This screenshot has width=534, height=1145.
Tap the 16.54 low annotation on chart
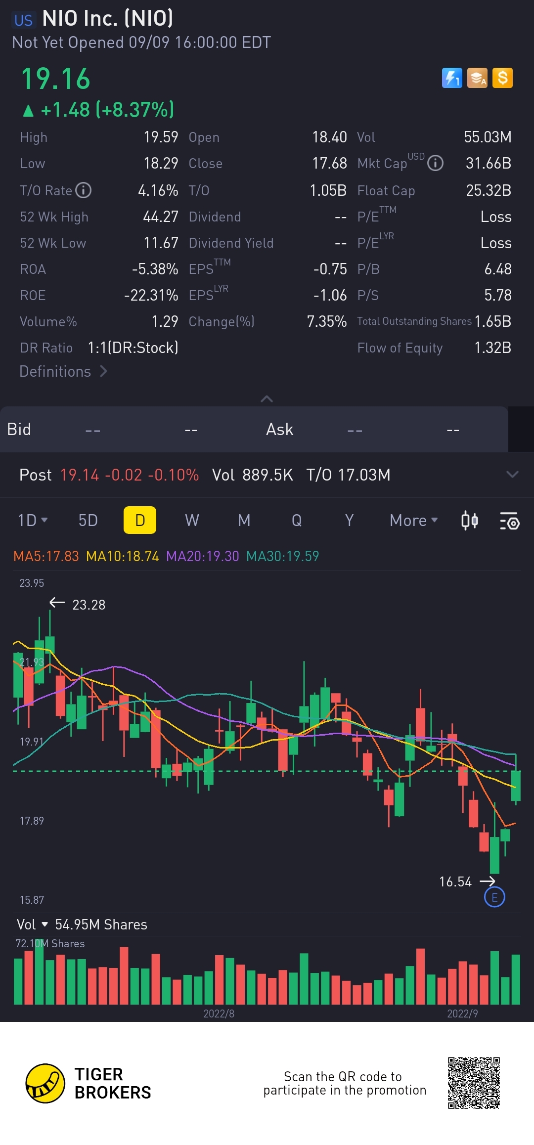(x=455, y=881)
